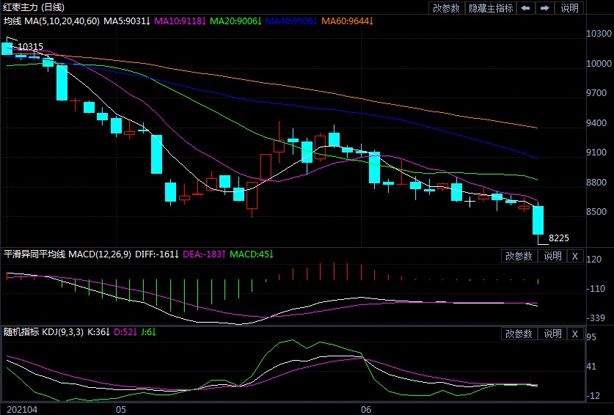
Task: Select the magenta MA10:9118 legend label
Action: 180,21
